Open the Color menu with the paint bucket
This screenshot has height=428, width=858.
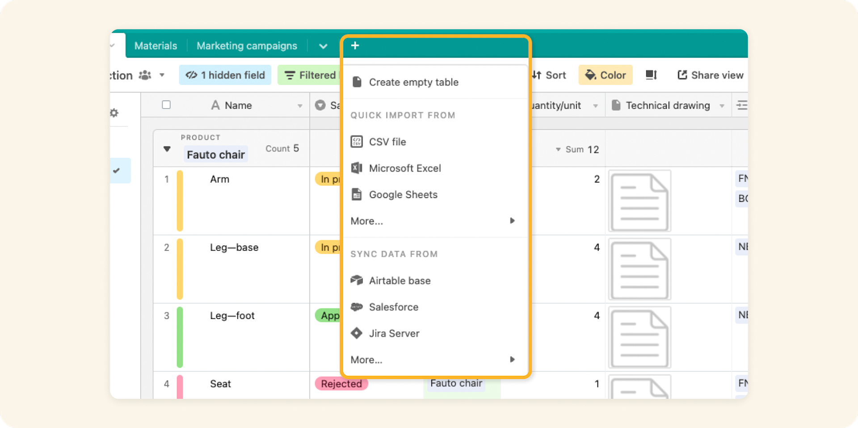pos(605,75)
